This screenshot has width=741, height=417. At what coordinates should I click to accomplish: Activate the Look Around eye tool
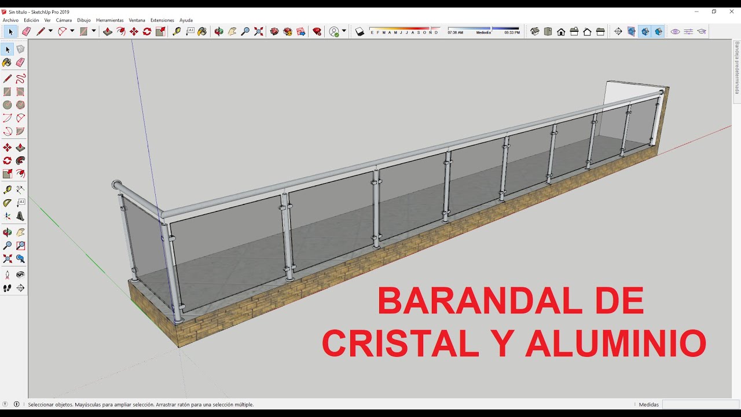(20, 275)
